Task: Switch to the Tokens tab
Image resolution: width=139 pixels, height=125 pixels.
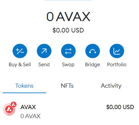Action: tap(24, 86)
